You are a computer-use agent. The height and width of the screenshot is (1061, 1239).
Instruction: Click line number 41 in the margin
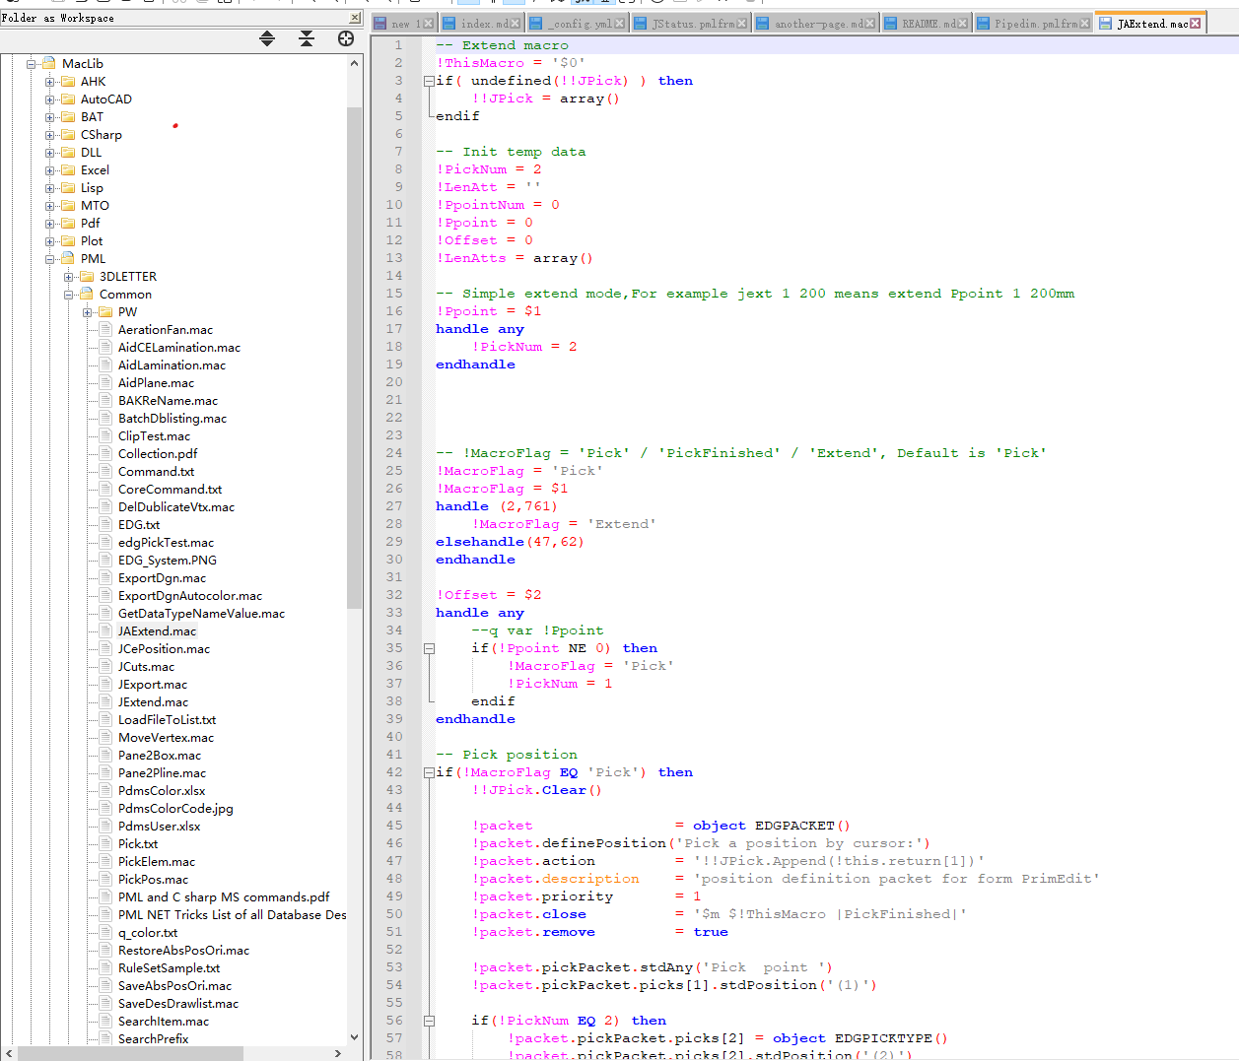click(x=394, y=755)
